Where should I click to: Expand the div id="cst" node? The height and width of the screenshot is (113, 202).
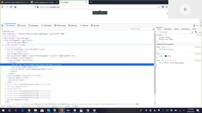click(6, 45)
